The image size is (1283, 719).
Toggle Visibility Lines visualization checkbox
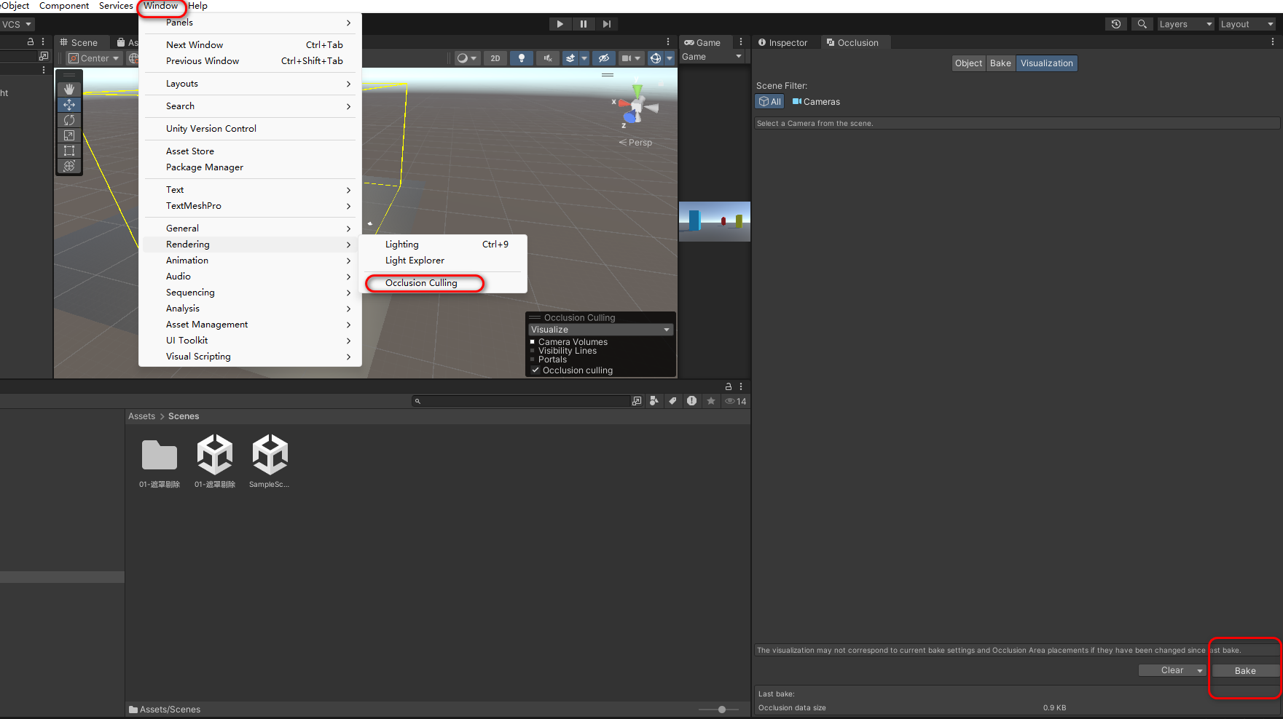pyautogui.click(x=533, y=351)
